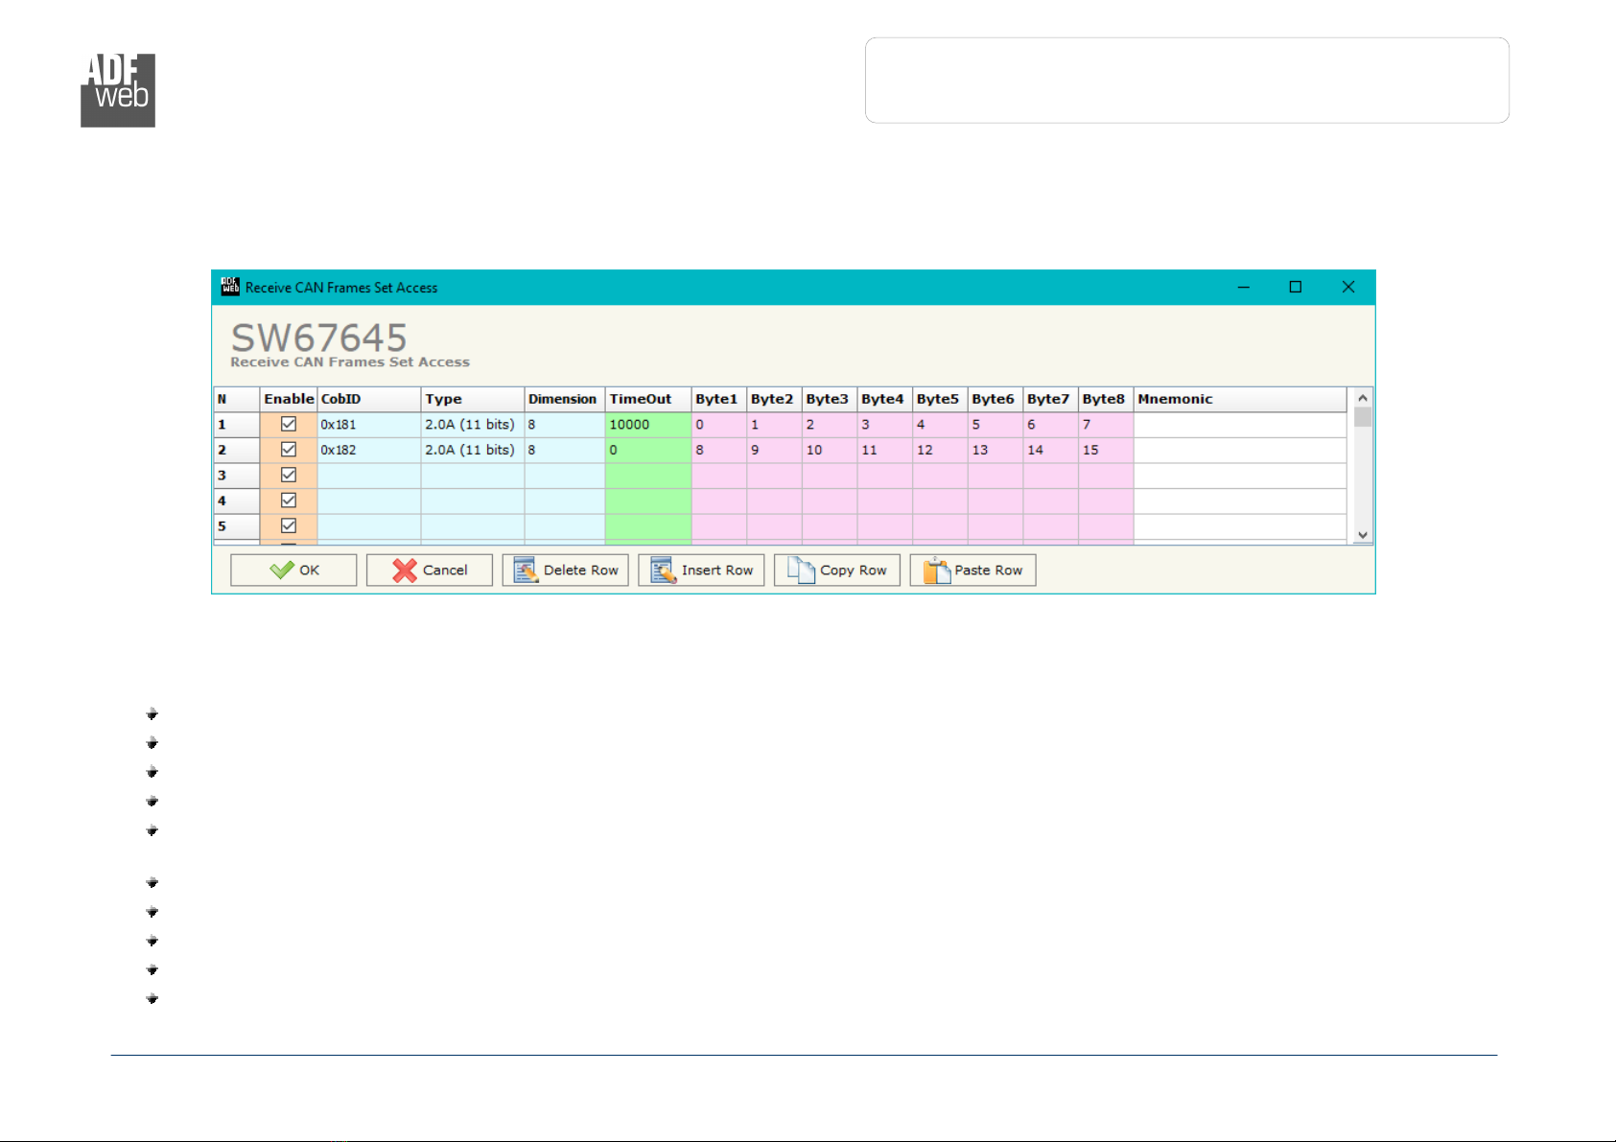1616x1142 pixels.
Task: Select the Byte8 cell showing 7
Action: pos(1106,425)
